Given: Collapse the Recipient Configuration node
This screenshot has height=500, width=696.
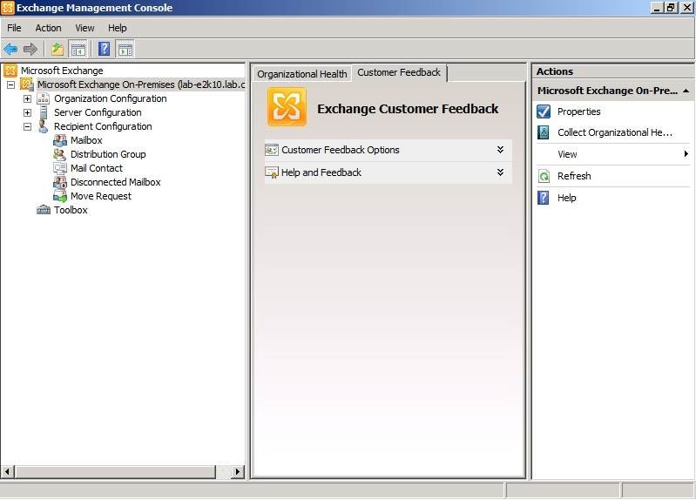Looking at the screenshot, I should (27, 126).
